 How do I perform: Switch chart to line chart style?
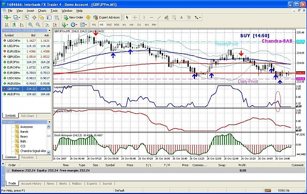22,25
